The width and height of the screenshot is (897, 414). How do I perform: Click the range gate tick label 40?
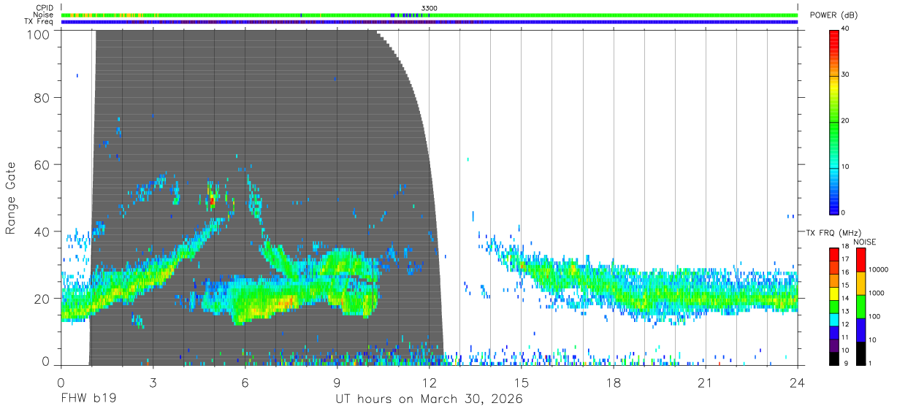(41, 231)
